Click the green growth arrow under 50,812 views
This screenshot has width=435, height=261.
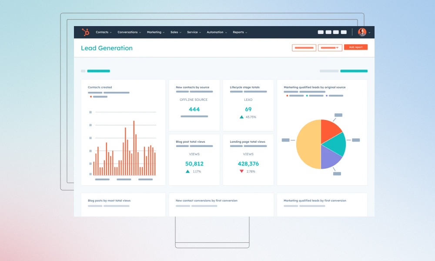[x=187, y=171]
